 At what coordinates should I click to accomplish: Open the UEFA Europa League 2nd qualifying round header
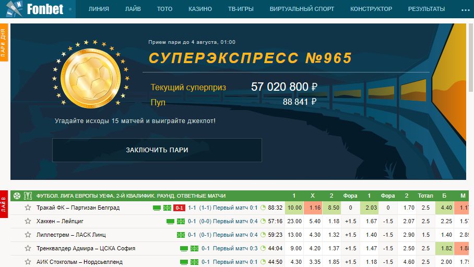point(131,196)
